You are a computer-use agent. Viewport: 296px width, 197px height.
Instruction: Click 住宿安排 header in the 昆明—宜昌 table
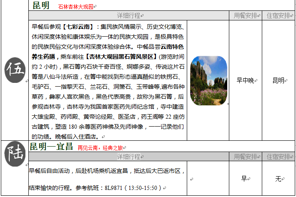point(278,157)
